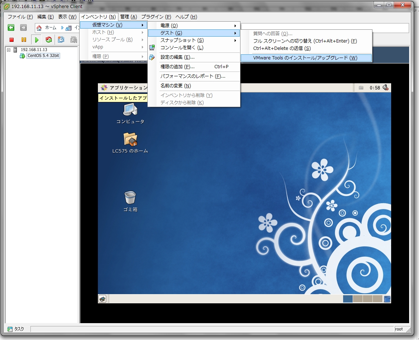Click the green Power On play button
The width and height of the screenshot is (419, 340).
point(37,40)
